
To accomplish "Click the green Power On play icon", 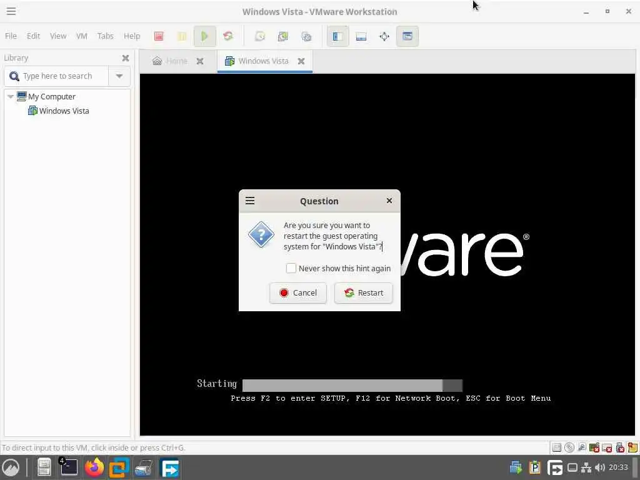I will pos(204,36).
